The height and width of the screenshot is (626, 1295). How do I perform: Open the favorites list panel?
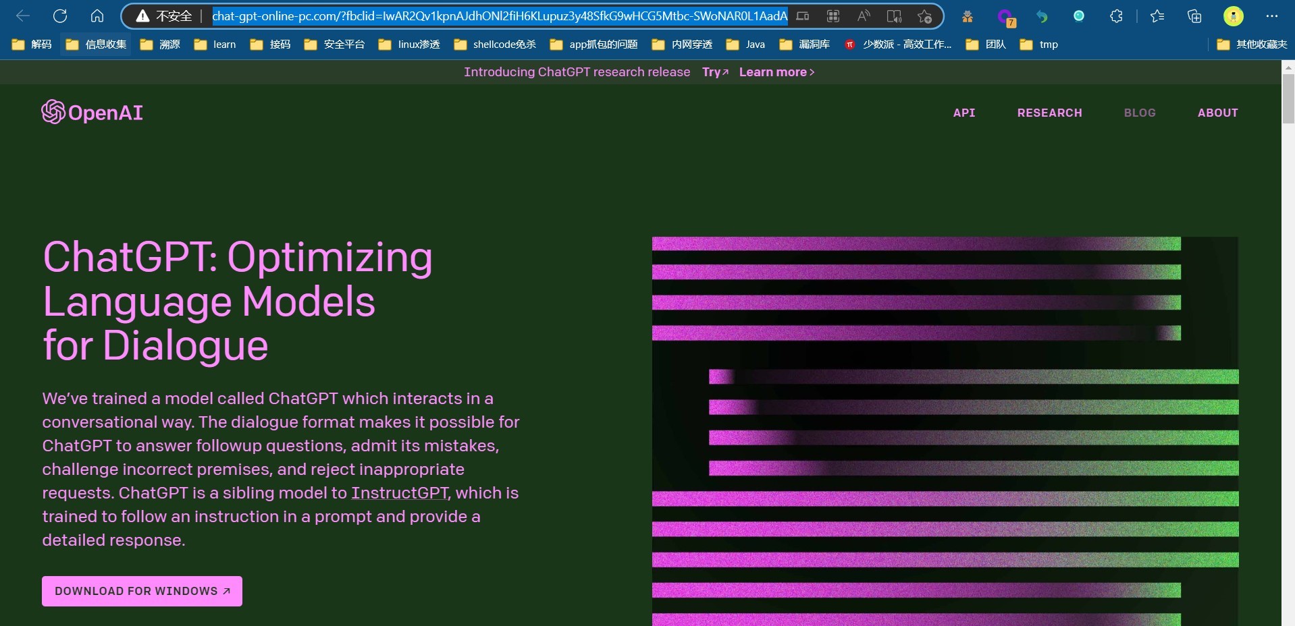point(1157,16)
